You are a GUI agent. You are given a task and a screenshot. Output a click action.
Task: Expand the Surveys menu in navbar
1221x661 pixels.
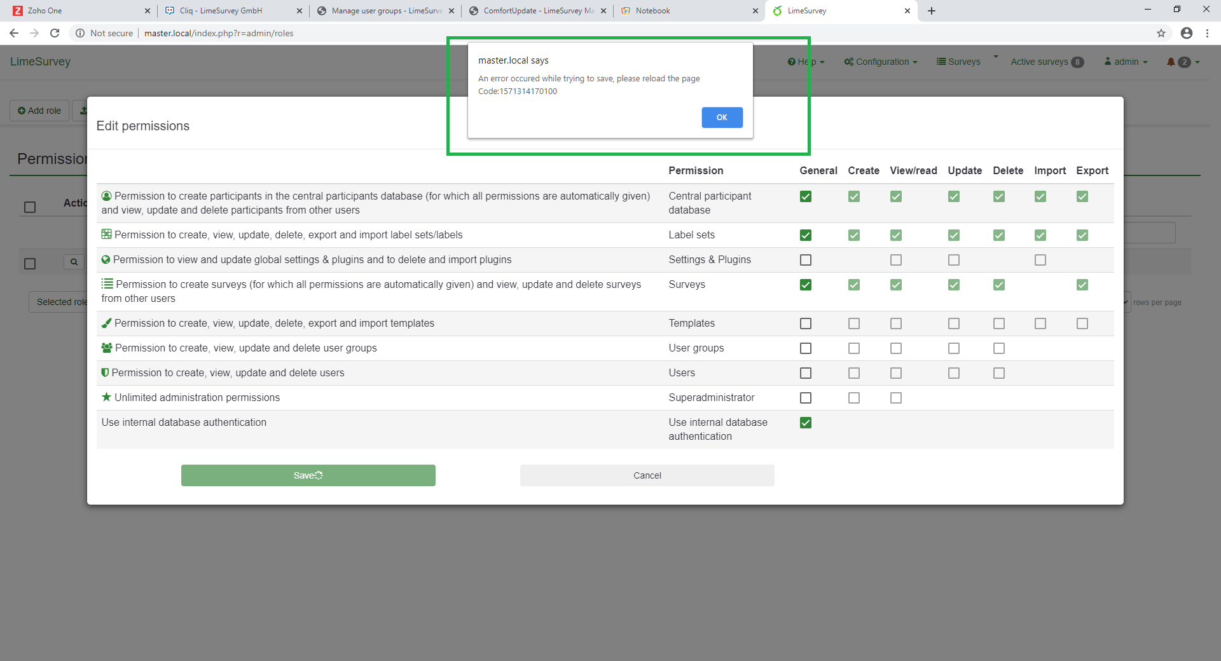[x=958, y=62]
